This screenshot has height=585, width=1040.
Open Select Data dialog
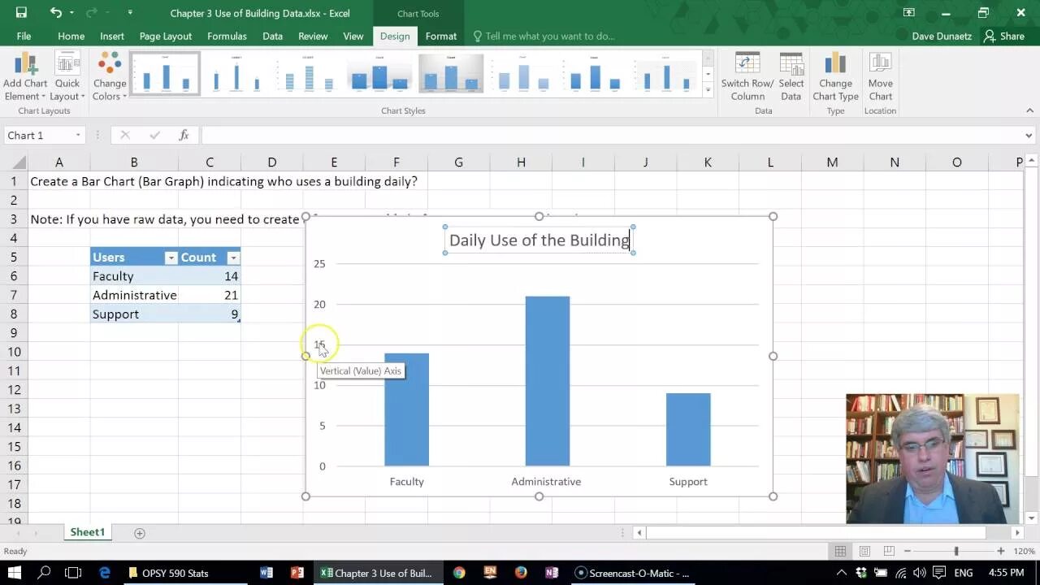[791, 78]
